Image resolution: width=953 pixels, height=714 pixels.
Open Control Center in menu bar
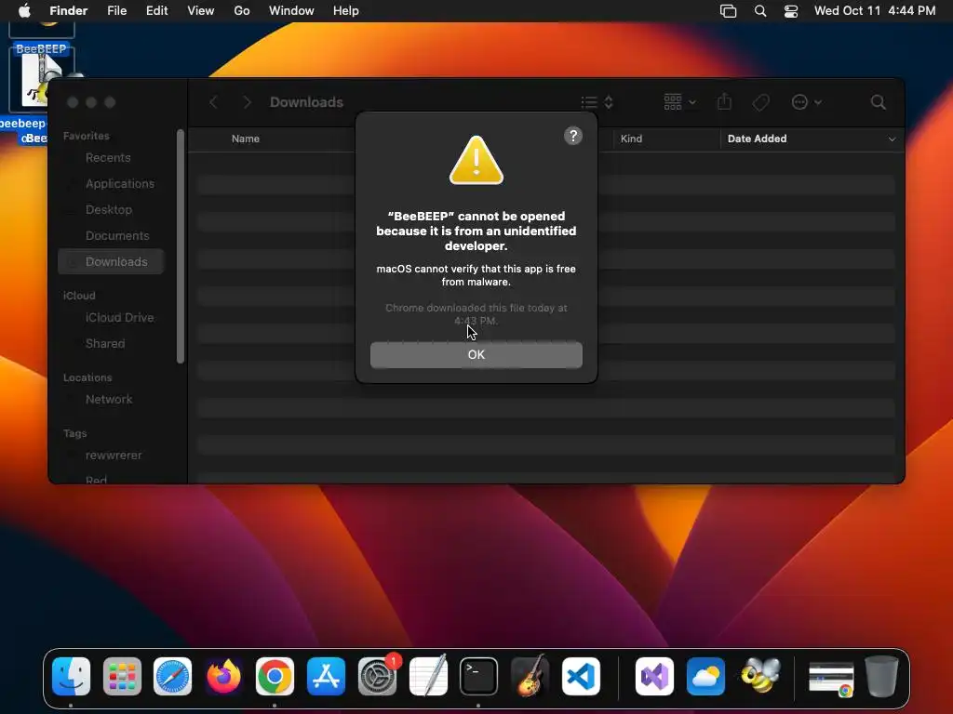[x=791, y=11]
